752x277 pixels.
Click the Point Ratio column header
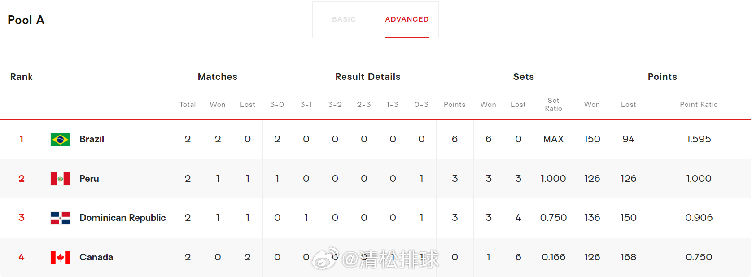pyautogui.click(x=699, y=105)
